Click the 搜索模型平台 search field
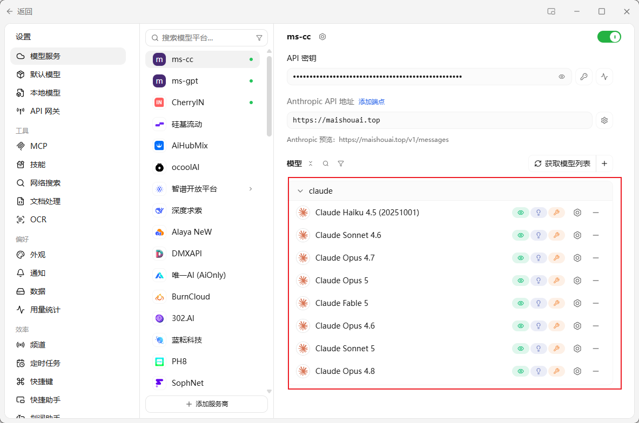Screen dimensions: 639x423 (207, 38)
